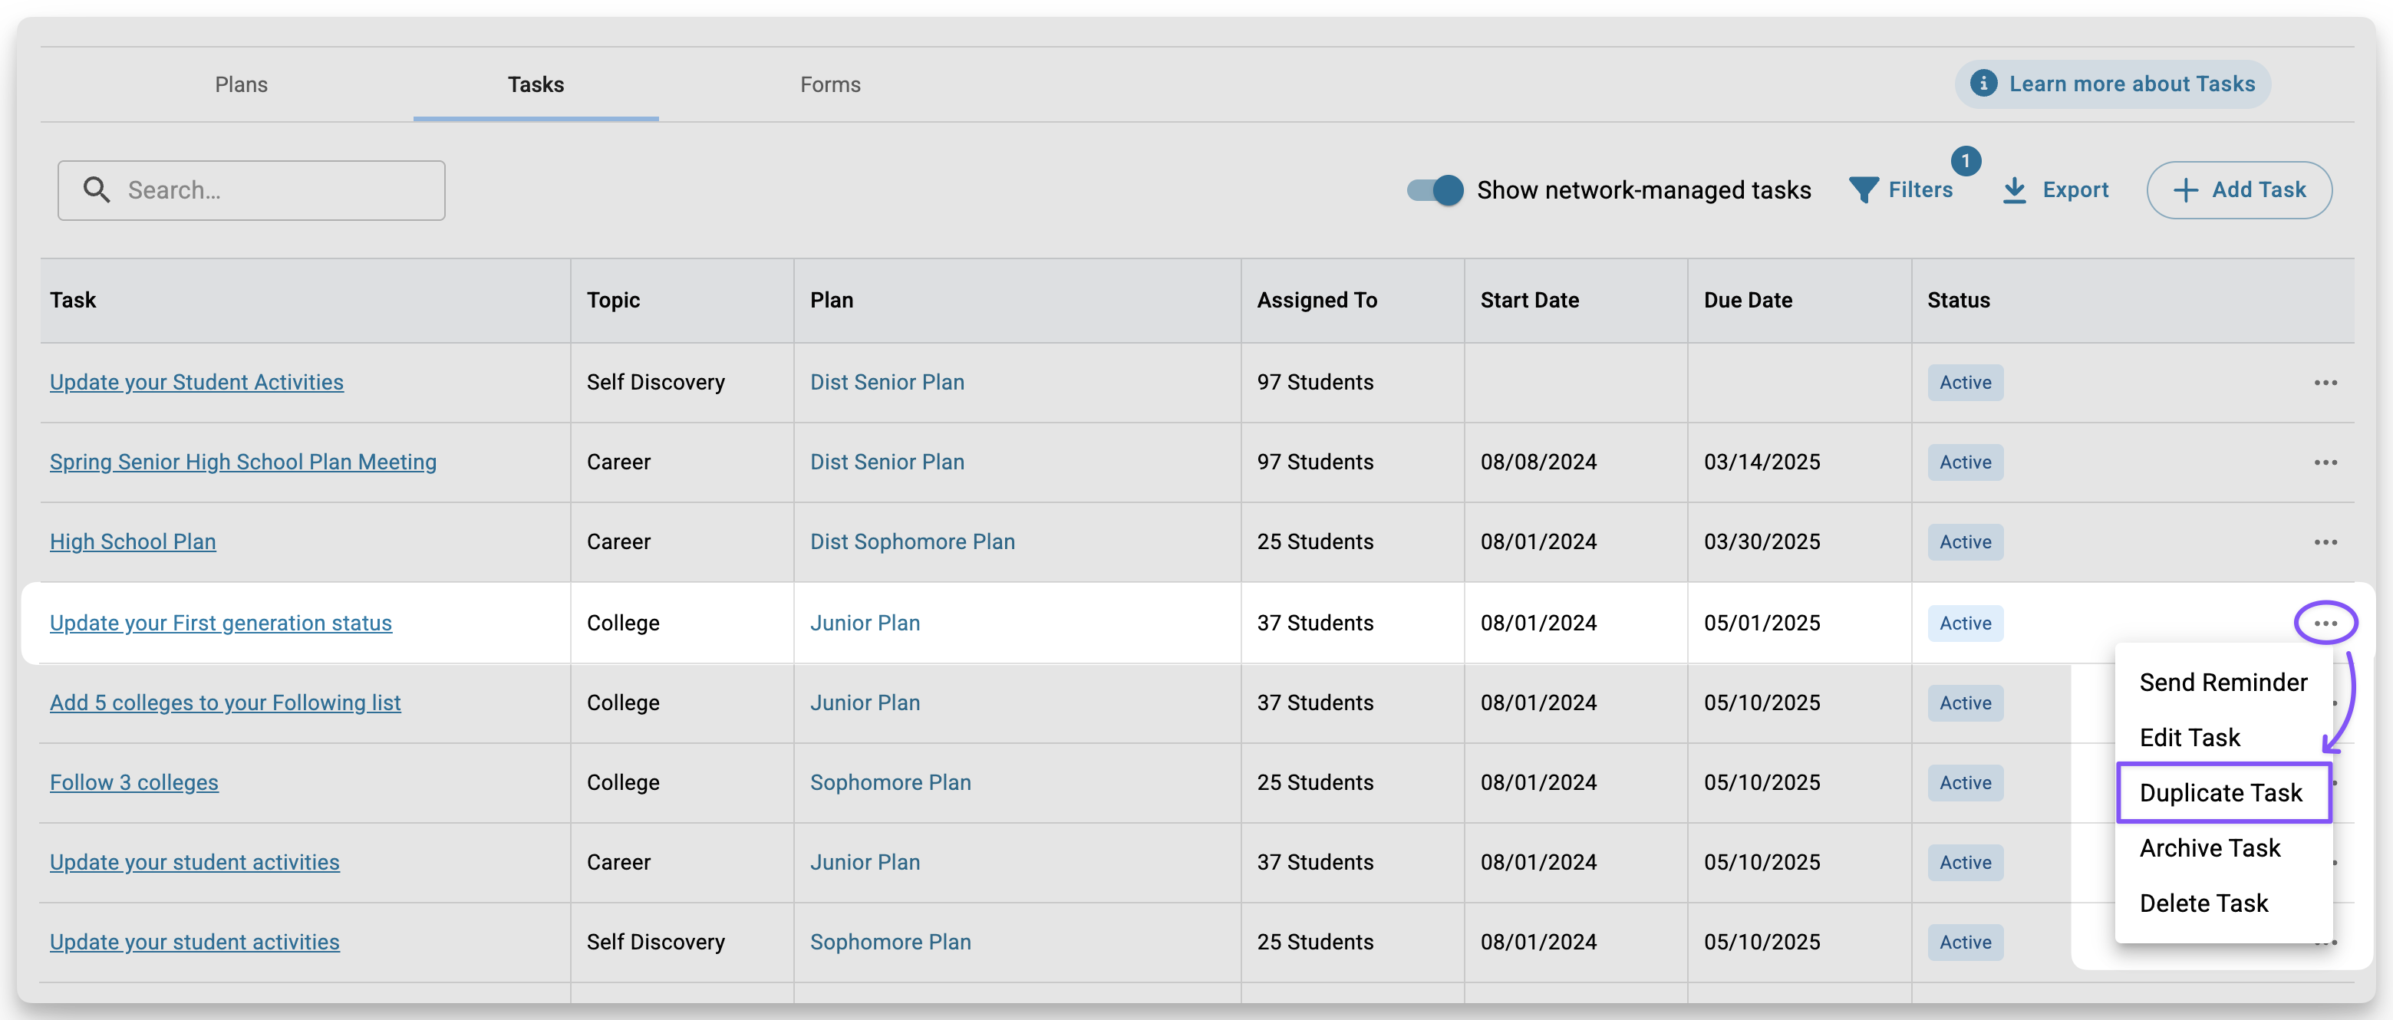This screenshot has height=1020, width=2393.
Task: Click Edit Task in the dropdown menu
Action: (2189, 738)
